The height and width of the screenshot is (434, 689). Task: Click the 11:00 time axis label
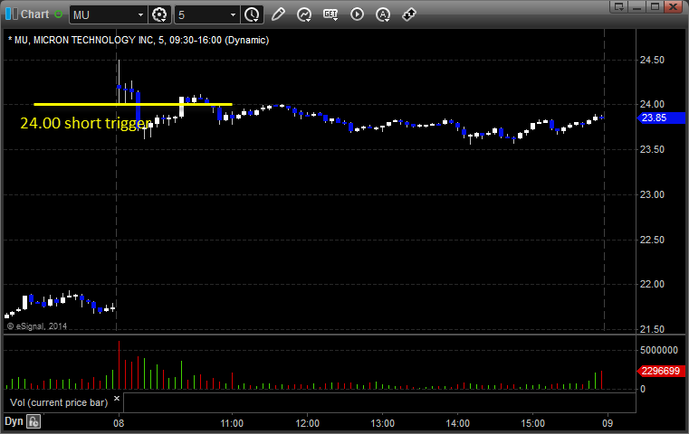[232, 423]
